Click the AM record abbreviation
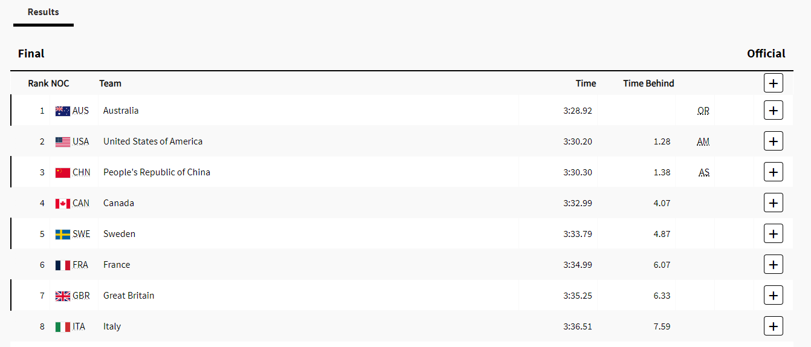The image size is (811, 347). [703, 142]
